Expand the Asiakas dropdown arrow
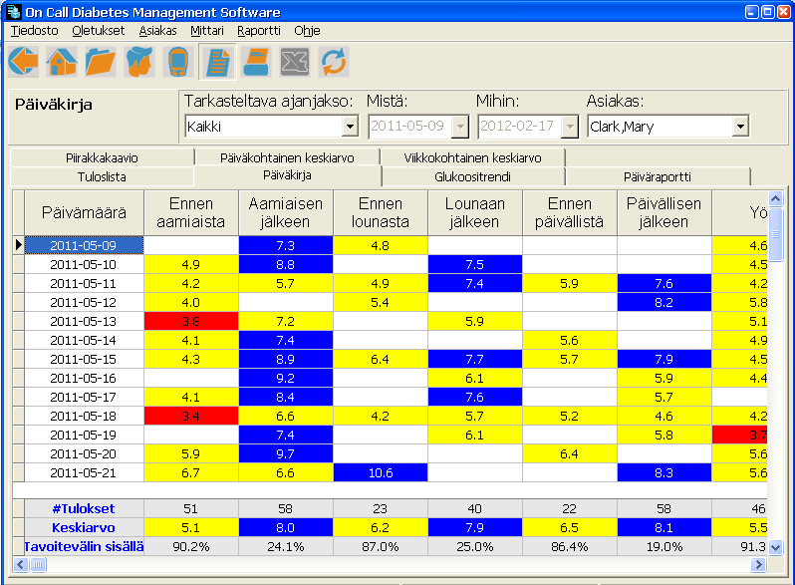The height and width of the screenshot is (585, 795). (x=740, y=127)
